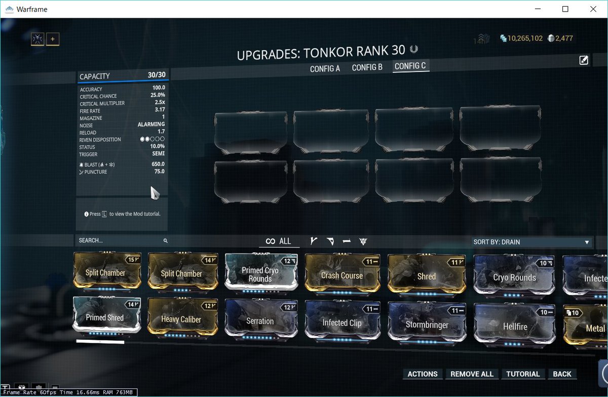Click the blast damage icon

point(82,164)
